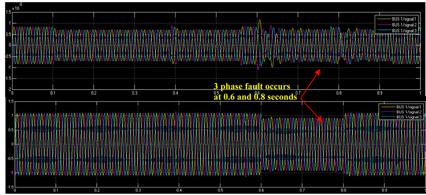Click the 0.1 x-axis tick of bottom plot

[56, 190]
